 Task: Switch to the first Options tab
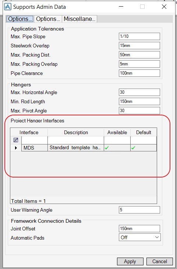coord(20,19)
